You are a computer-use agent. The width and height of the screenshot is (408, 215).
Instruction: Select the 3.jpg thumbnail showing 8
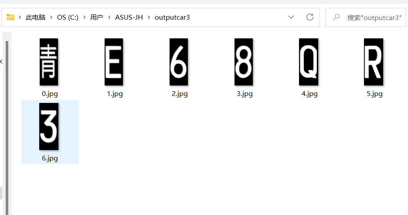[x=244, y=62]
